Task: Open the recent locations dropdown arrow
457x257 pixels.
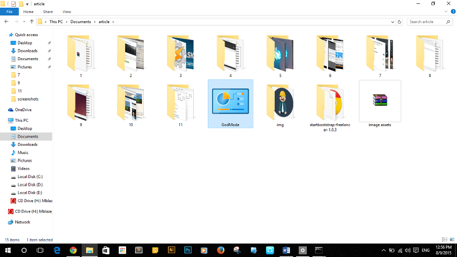Action: 24,22
